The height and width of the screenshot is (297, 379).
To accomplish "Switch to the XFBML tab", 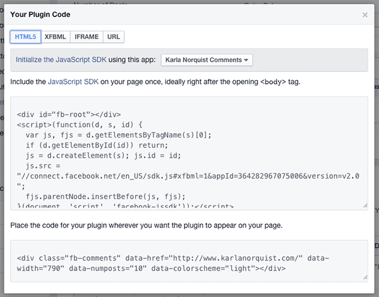I will point(56,37).
